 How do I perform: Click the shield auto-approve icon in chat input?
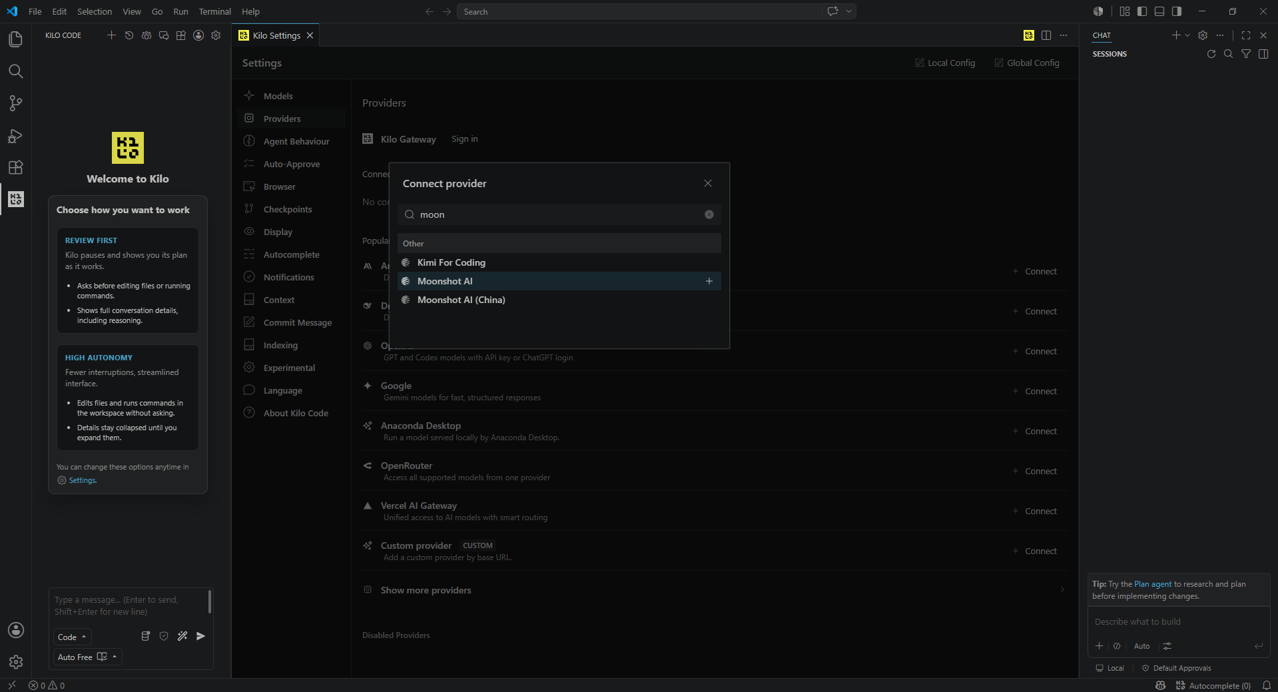coord(164,636)
